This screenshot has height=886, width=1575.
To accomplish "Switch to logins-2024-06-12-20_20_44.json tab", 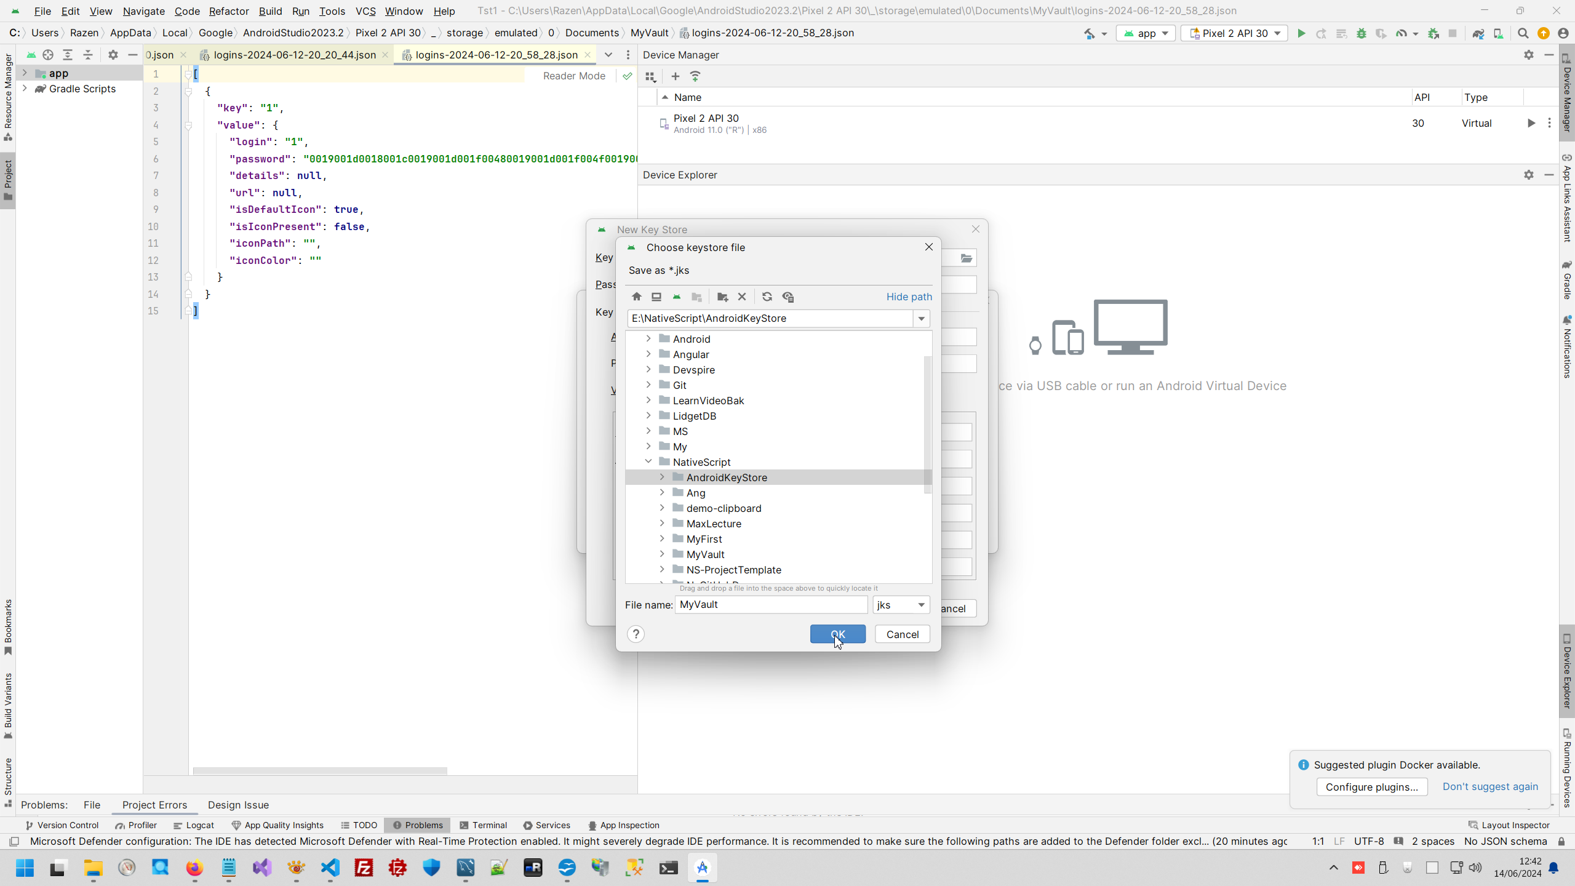I will tap(294, 55).
